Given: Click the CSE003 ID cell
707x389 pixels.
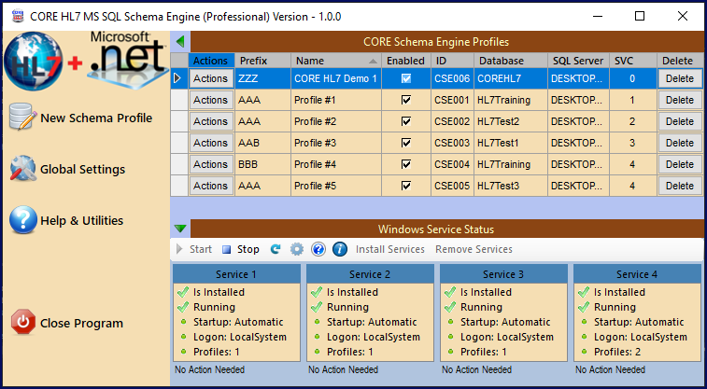Looking at the screenshot, I should [x=452, y=143].
